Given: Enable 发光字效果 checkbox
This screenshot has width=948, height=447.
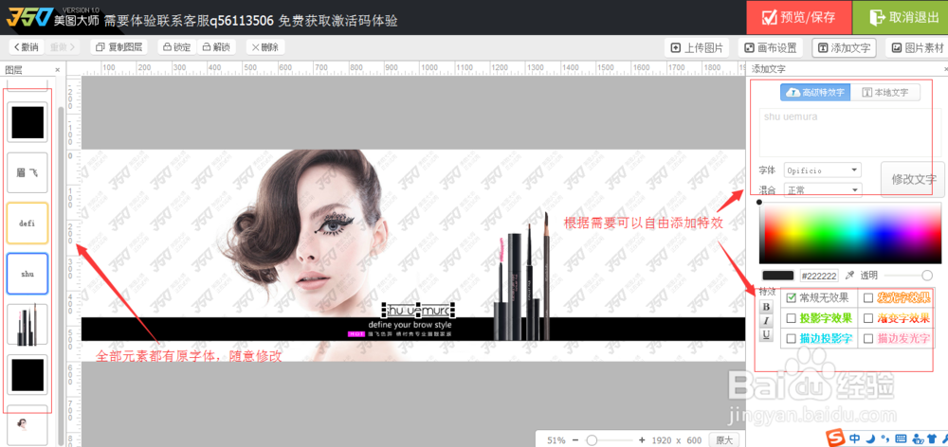Looking at the screenshot, I should (868, 297).
